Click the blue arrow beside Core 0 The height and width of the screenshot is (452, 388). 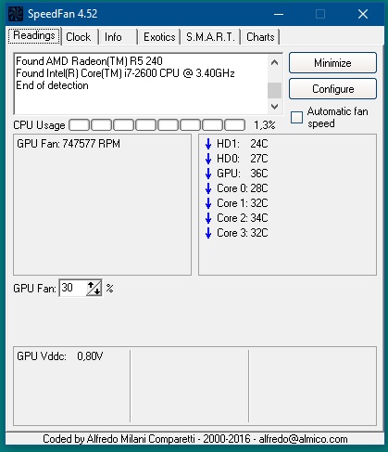pyautogui.click(x=208, y=188)
